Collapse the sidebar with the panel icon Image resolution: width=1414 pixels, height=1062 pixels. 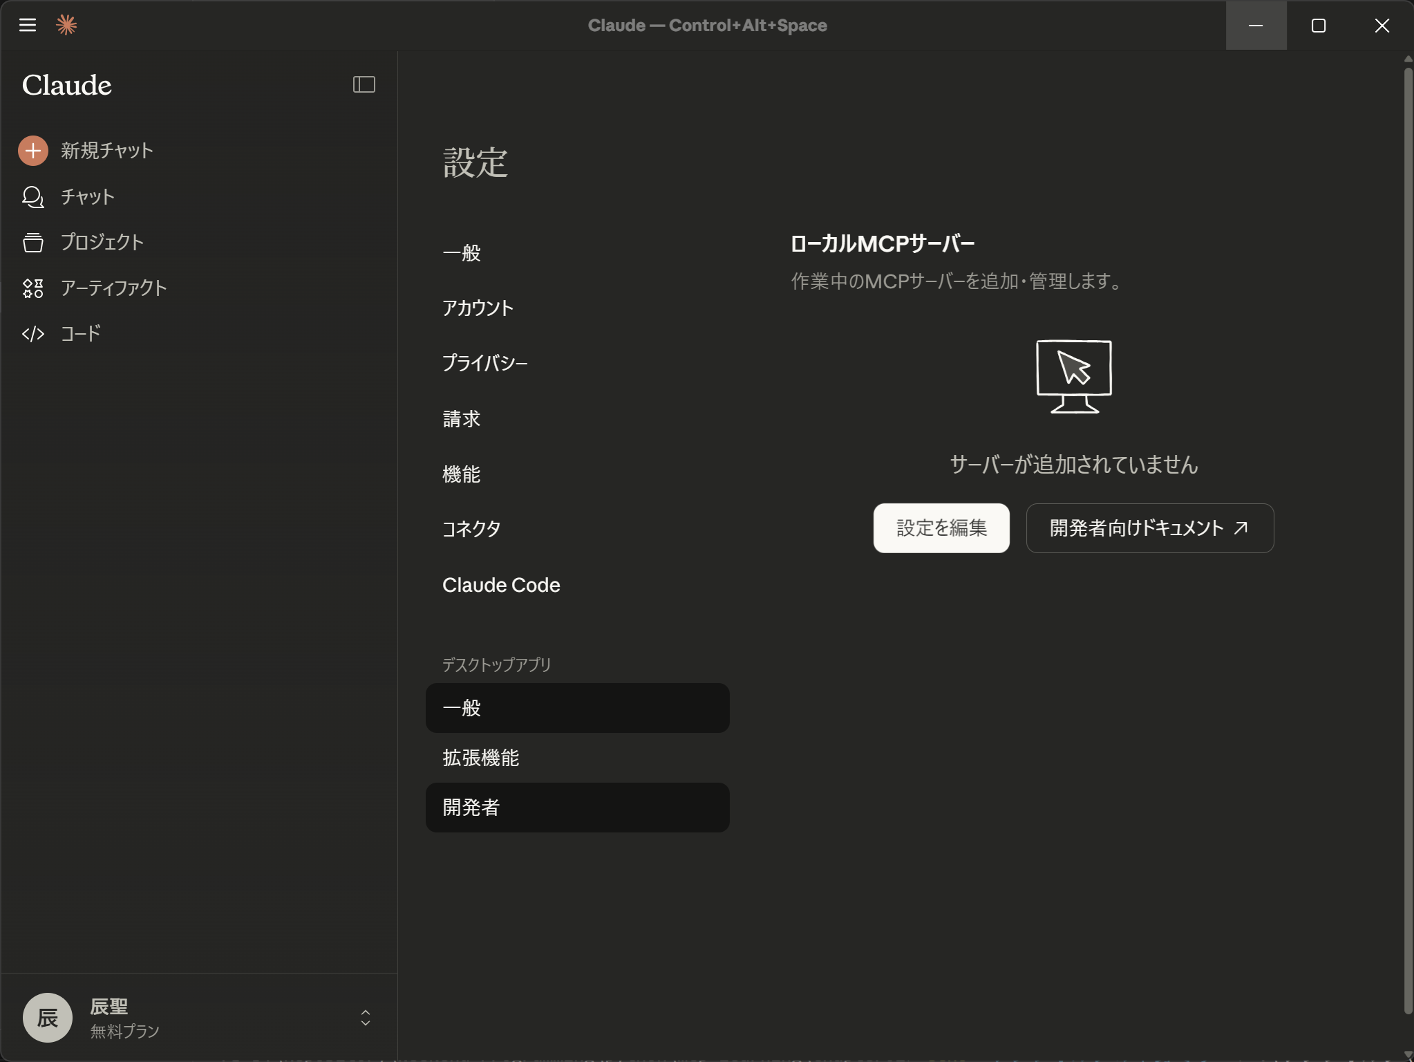364,84
